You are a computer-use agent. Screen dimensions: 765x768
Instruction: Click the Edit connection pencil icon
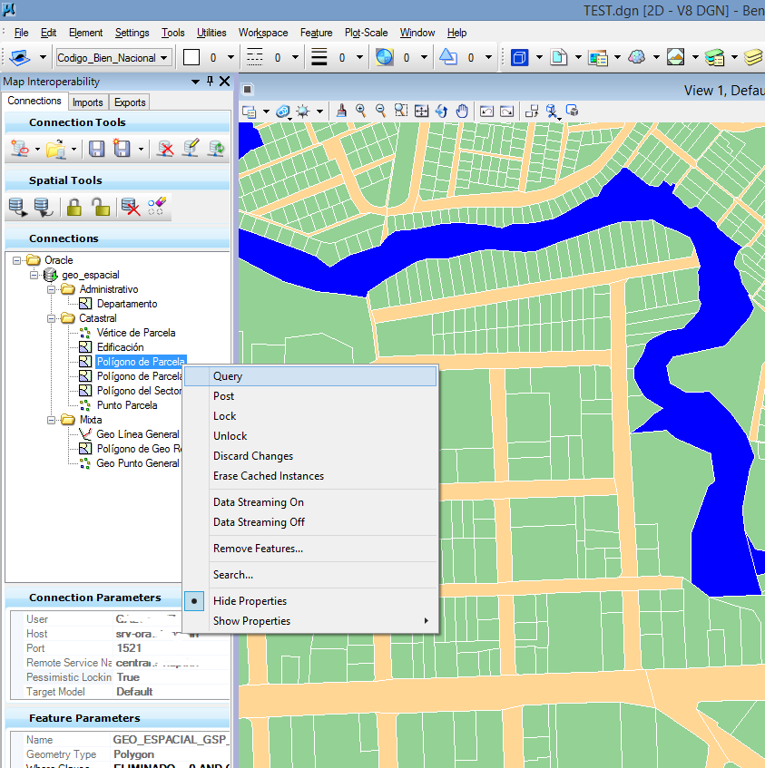(x=191, y=148)
